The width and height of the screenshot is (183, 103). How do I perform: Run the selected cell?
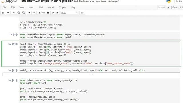pyautogui.click(x=41, y=13)
